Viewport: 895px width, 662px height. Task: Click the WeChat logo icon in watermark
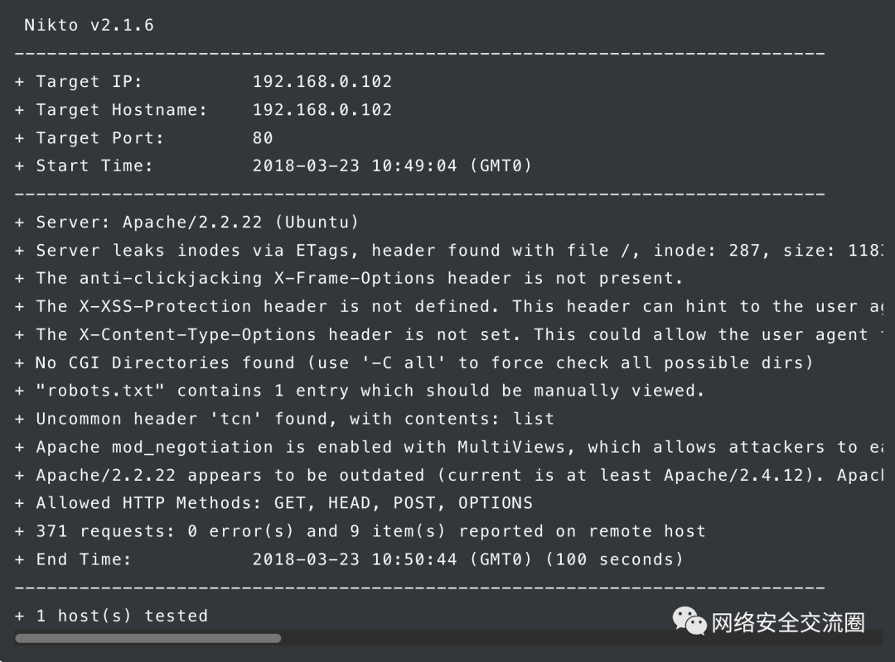click(x=689, y=621)
